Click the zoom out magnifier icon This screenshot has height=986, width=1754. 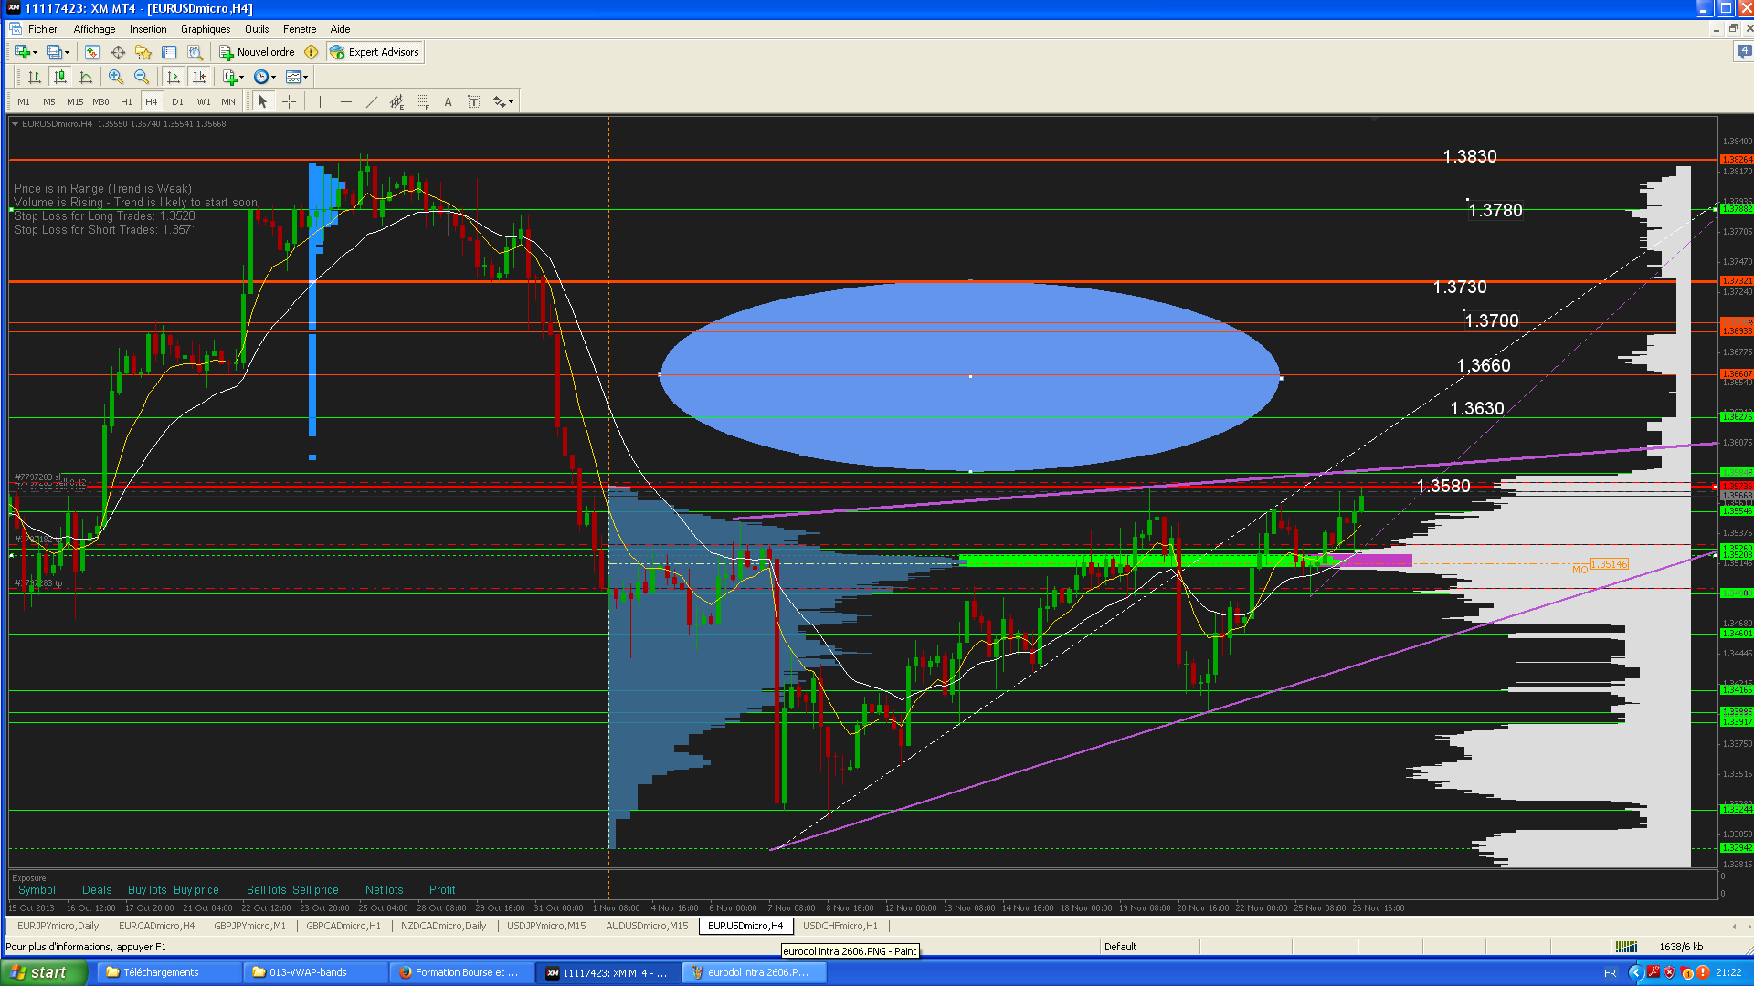pyautogui.click(x=142, y=77)
